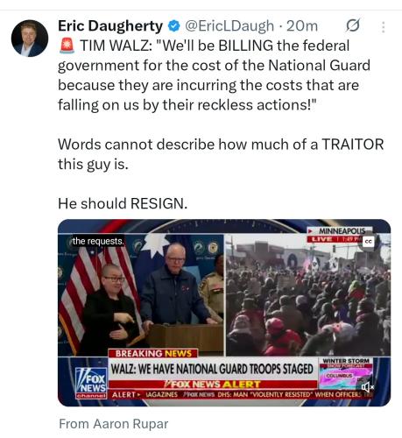Open the @EricLDaugh handle link
402x438 pixels.
pyautogui.click(x=229, y=26)
